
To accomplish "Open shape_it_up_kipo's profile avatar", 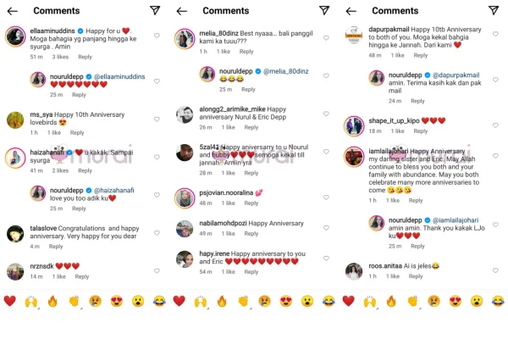I will 354,126.
